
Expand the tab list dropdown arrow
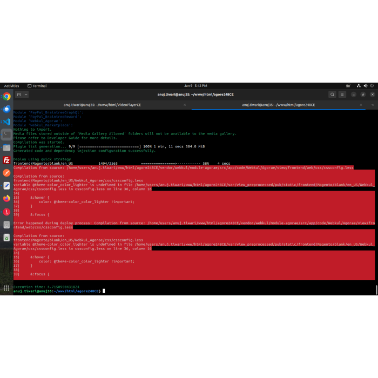[372, 105]
